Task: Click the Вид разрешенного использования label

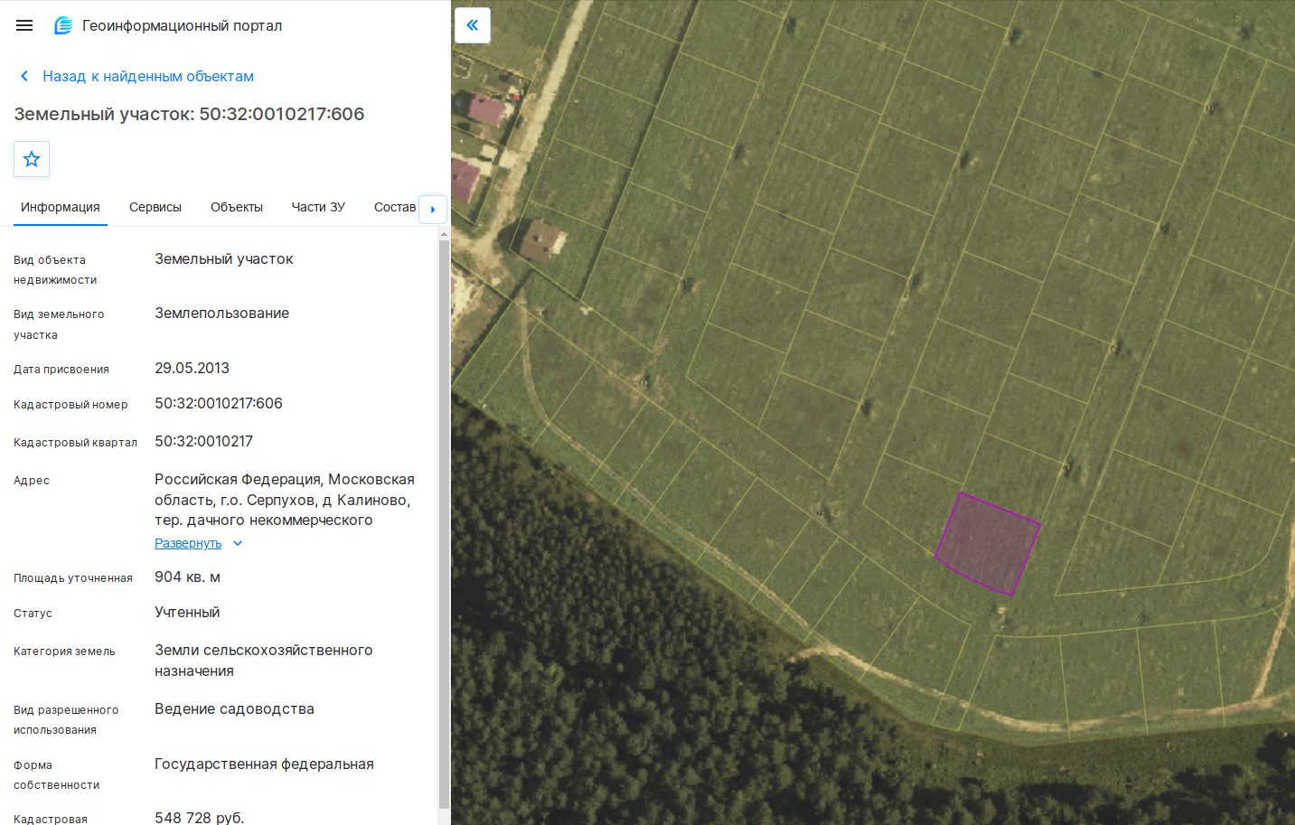Action: pos(66,719)
